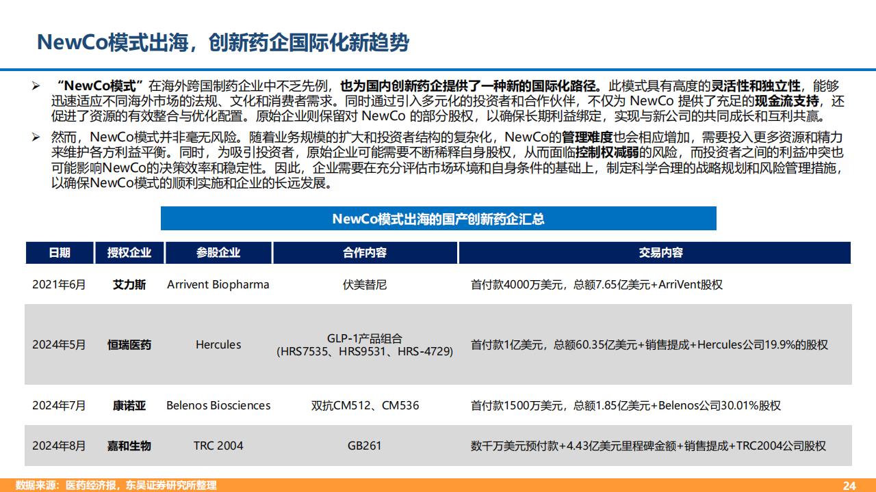Select the date cell '2024年8月'
This screenshot has width=876, height=492.
click(x=60, y=446)
